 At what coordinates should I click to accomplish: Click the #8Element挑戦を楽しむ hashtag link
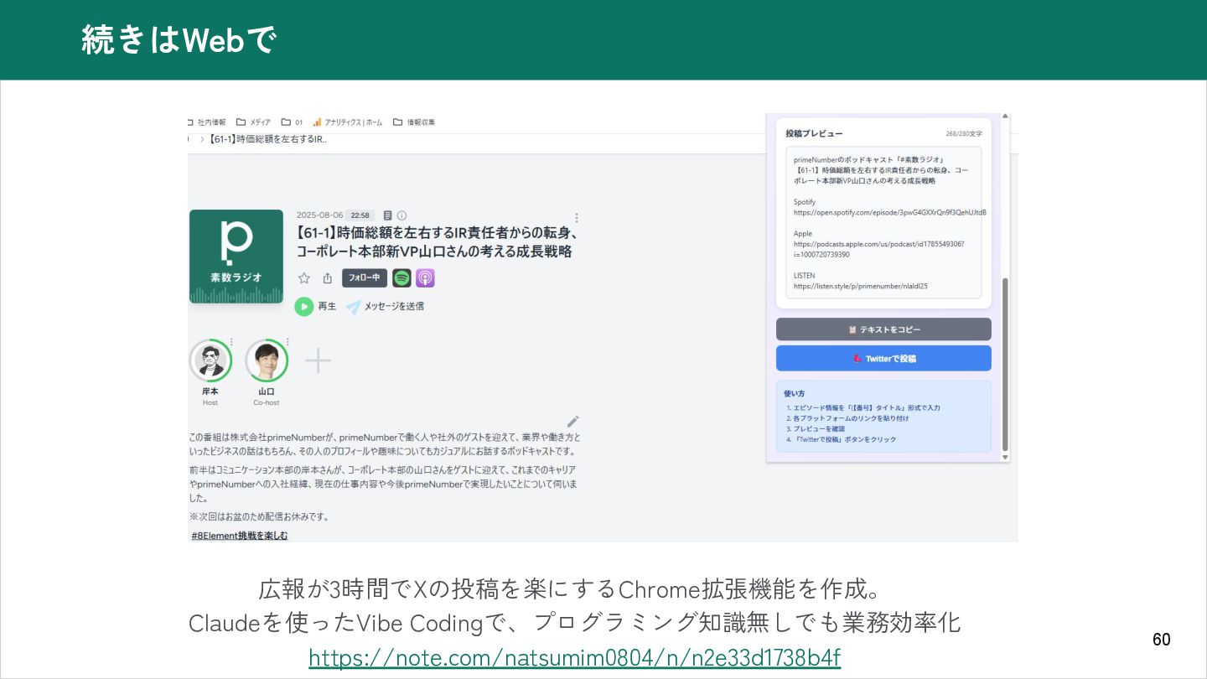[x=239, y=535]
